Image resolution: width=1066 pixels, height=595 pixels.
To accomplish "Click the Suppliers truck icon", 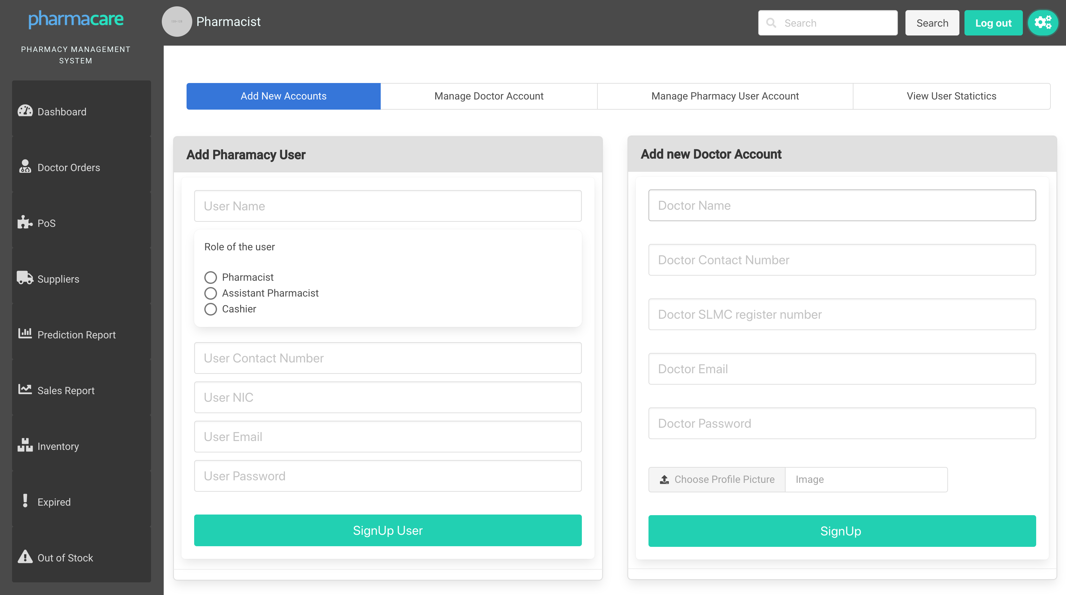I will tap(25, 278).
